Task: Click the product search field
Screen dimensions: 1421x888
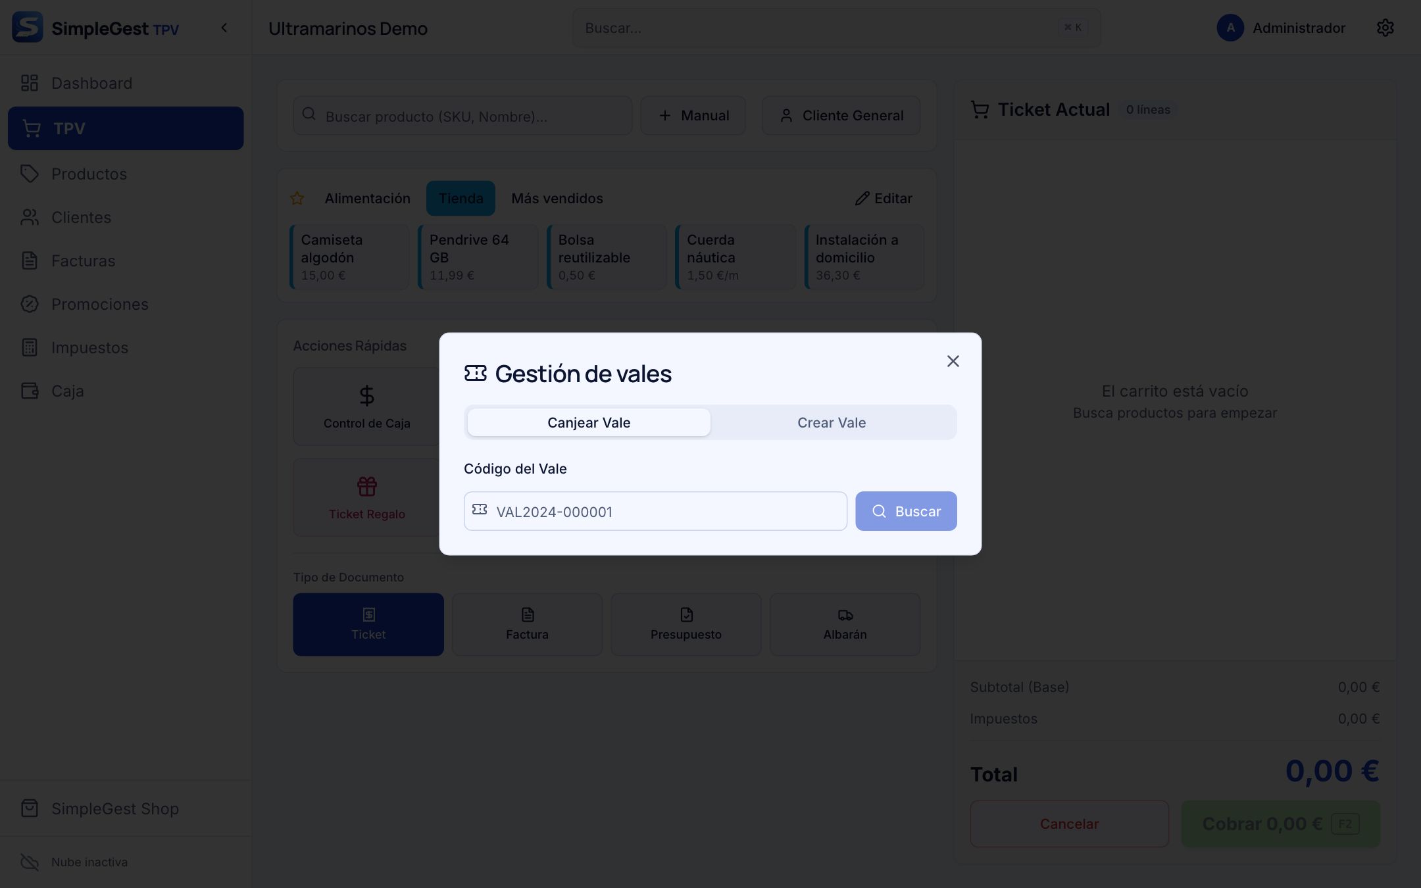Action: (462, 116)
